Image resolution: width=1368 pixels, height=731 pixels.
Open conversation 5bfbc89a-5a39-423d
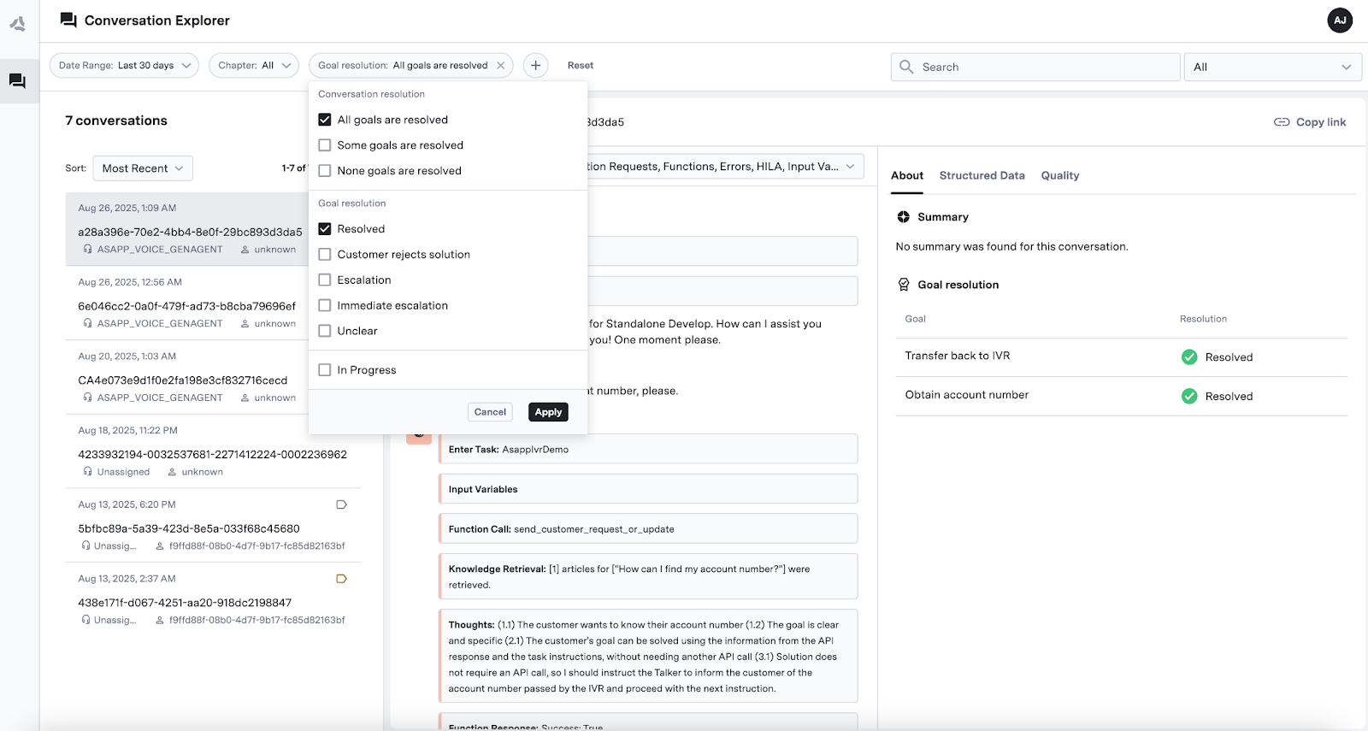tap(213, 525)
